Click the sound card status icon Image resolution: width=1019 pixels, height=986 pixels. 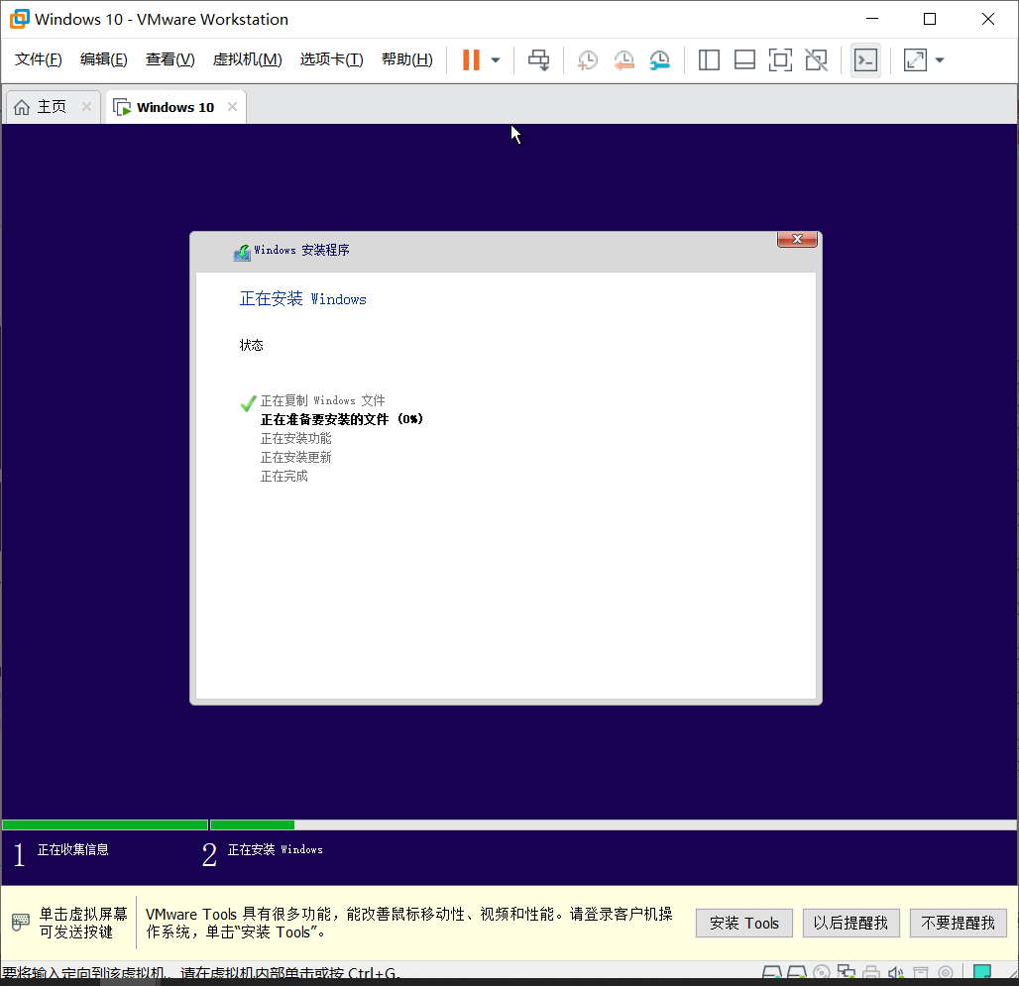(x=895, y=972)
